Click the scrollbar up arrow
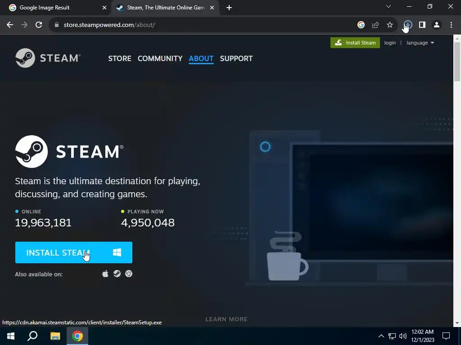The height and width of the screenshot is (345, 461). (x=457, y=38)
